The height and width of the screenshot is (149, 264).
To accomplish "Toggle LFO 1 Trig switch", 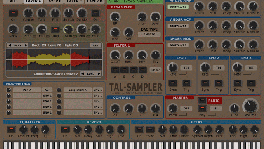I will tap(186, 83).
